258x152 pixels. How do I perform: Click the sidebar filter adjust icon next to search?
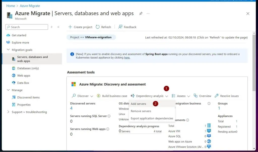click(52, 27)
